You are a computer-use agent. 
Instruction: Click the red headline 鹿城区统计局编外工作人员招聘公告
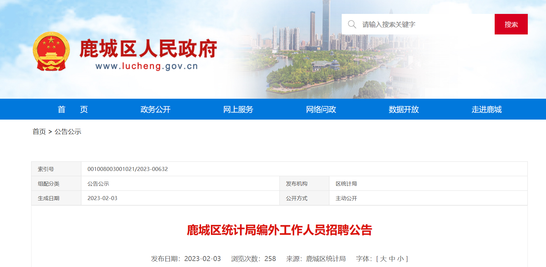click(279, 230)
